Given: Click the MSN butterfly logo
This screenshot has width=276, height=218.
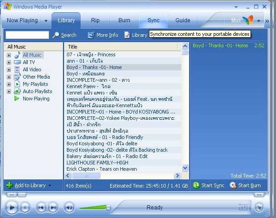Looking at the screenshot, I should coord(248,20).
